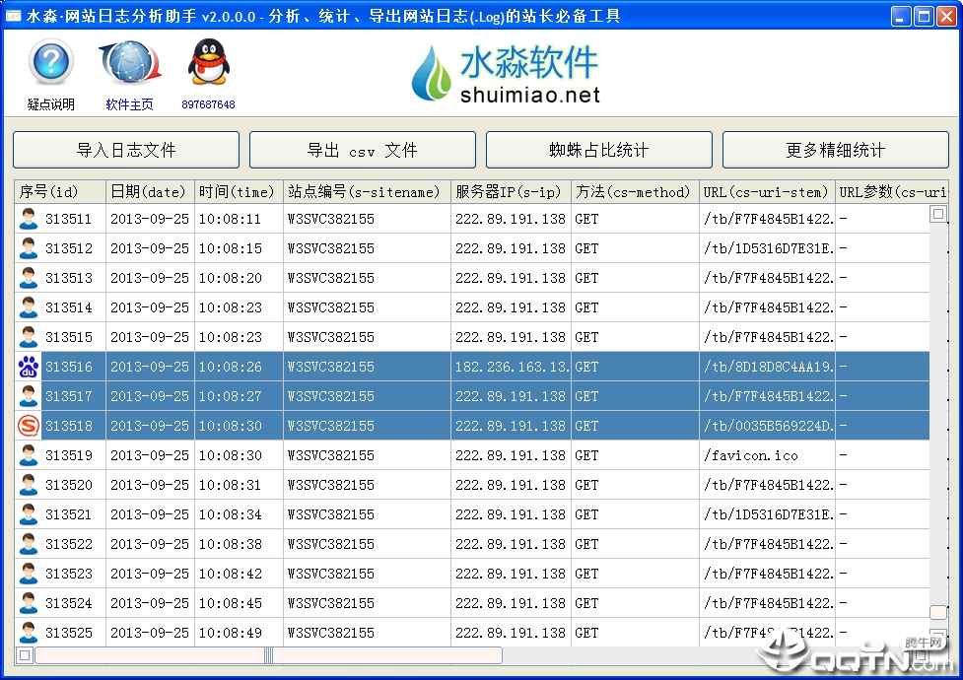Click 897687648 QQ number link
Viewport: 963px width, 680px height.
[208, 104]
